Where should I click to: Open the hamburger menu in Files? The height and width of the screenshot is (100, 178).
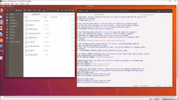coord(66,11)
